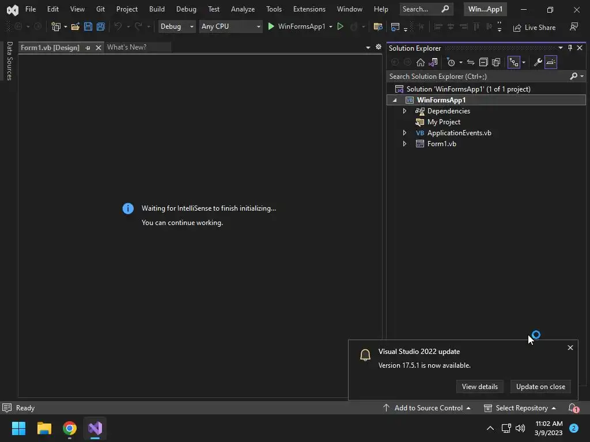Click the top Search box
Screen dimensions: 590x442
pyautogui.click(x=426, y=9)
